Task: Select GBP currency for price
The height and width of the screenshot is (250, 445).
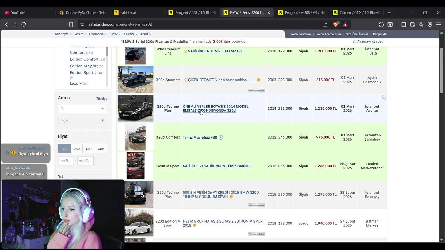Action: pos(101,149)
